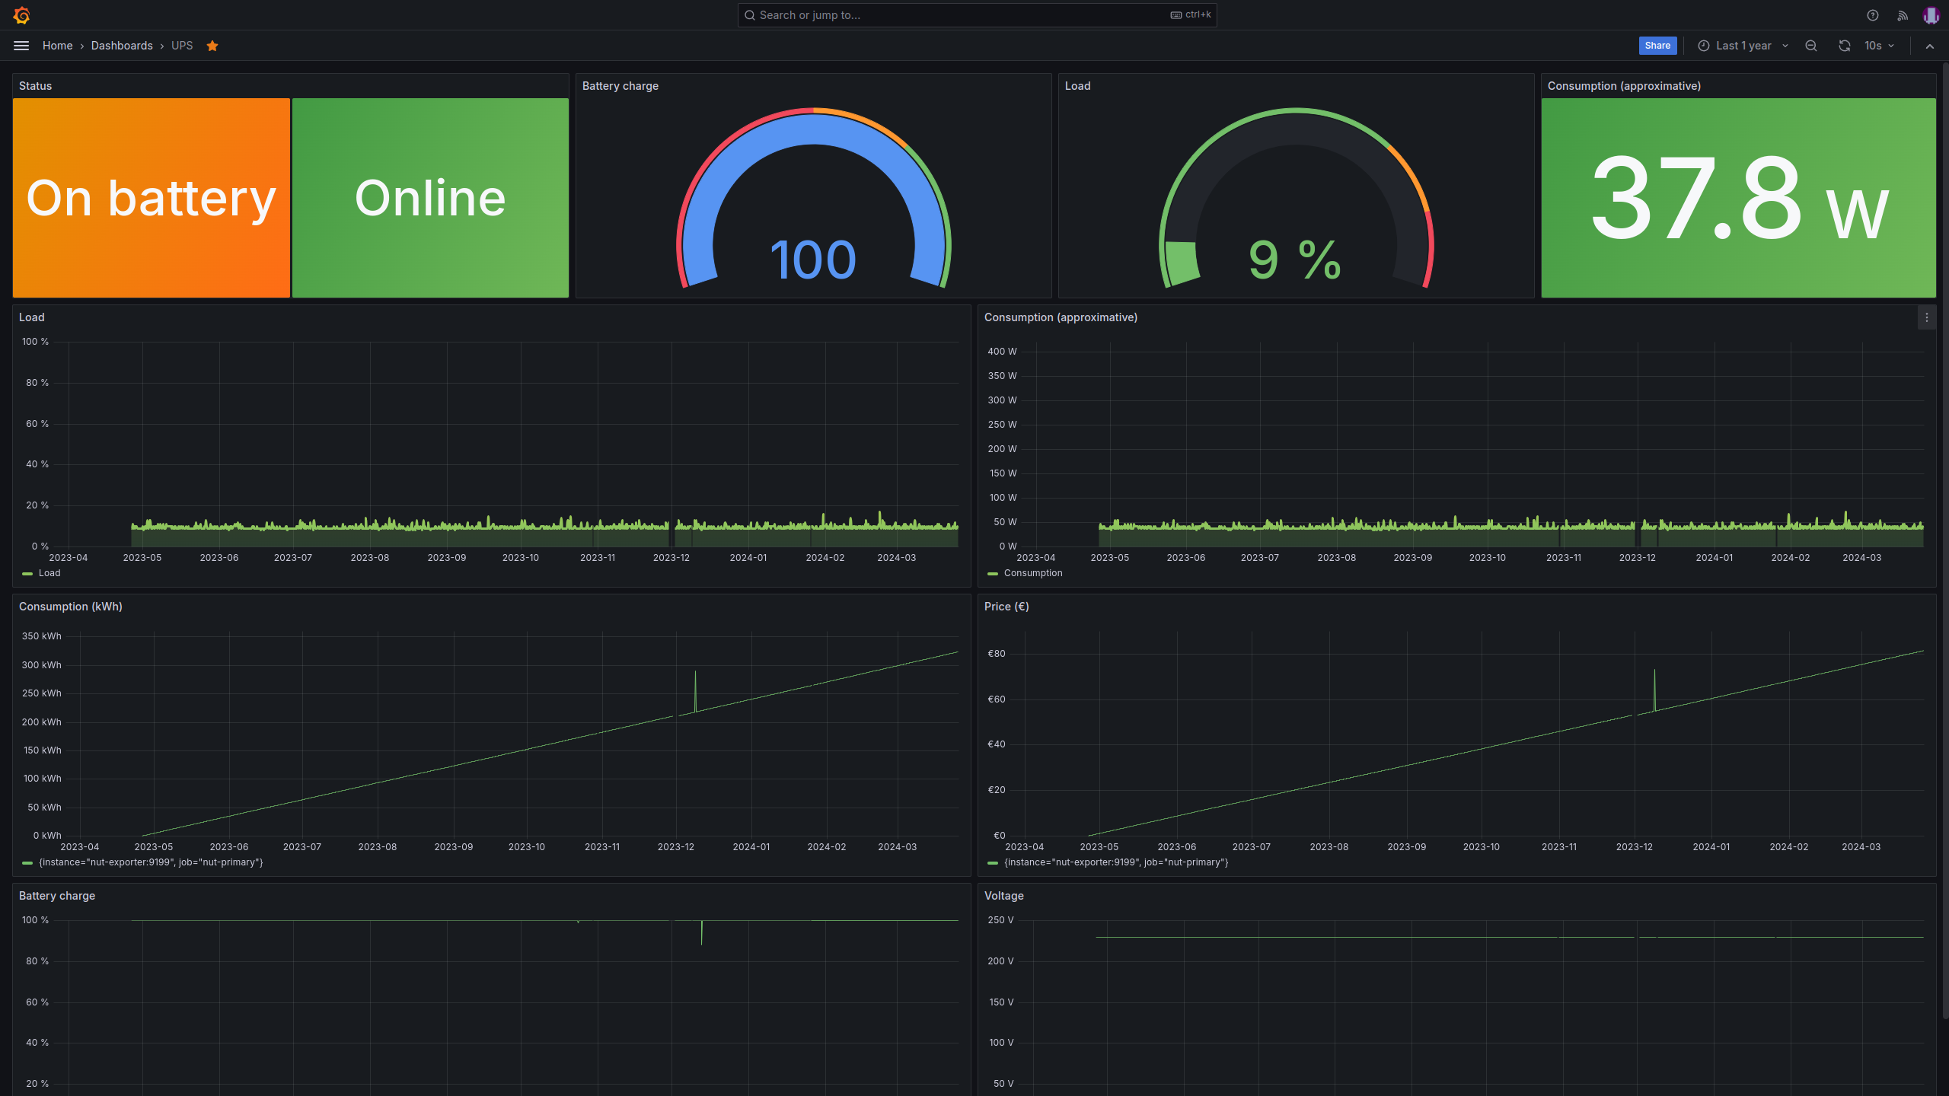Viewport: 1949px width, 1096px height.
Task: Click the Share button
Action: [x=1657, y=46]
